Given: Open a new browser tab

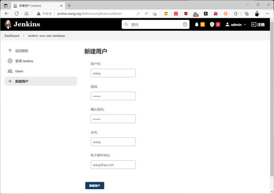Looking at the screenshot, I should click(x=69, y=6).
